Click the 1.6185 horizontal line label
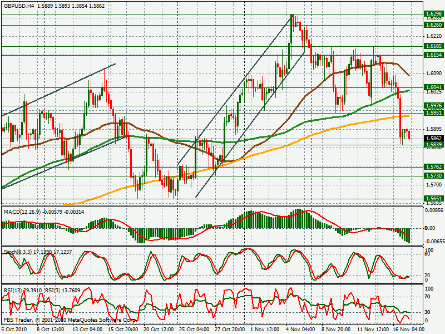Screen dimensions: 445x334 pos(434,46)
